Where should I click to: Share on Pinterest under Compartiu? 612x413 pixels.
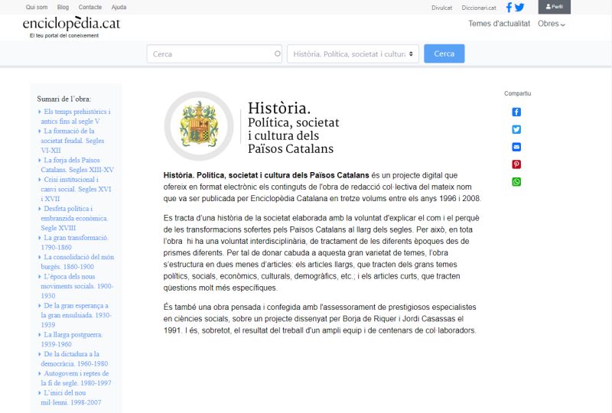[x=516, y=164]
